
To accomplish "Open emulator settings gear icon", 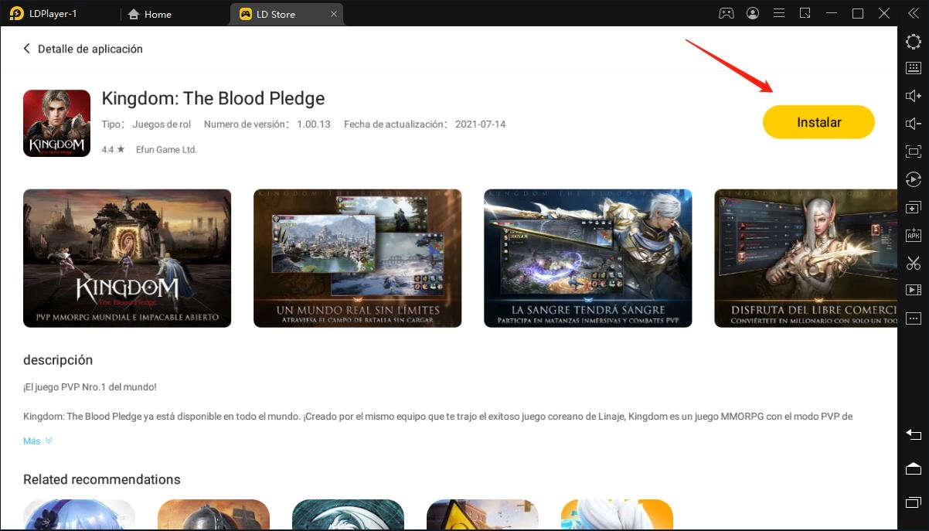I will 913,41.
